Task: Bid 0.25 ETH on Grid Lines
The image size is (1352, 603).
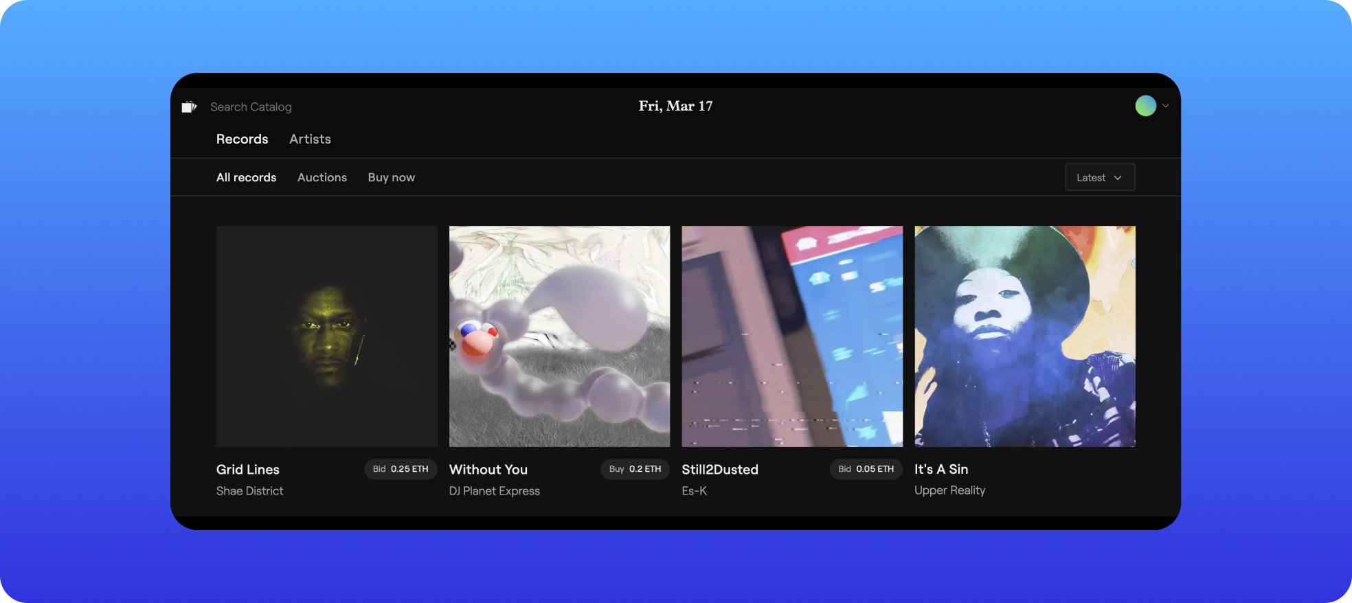Action: [x=401, y=469]
